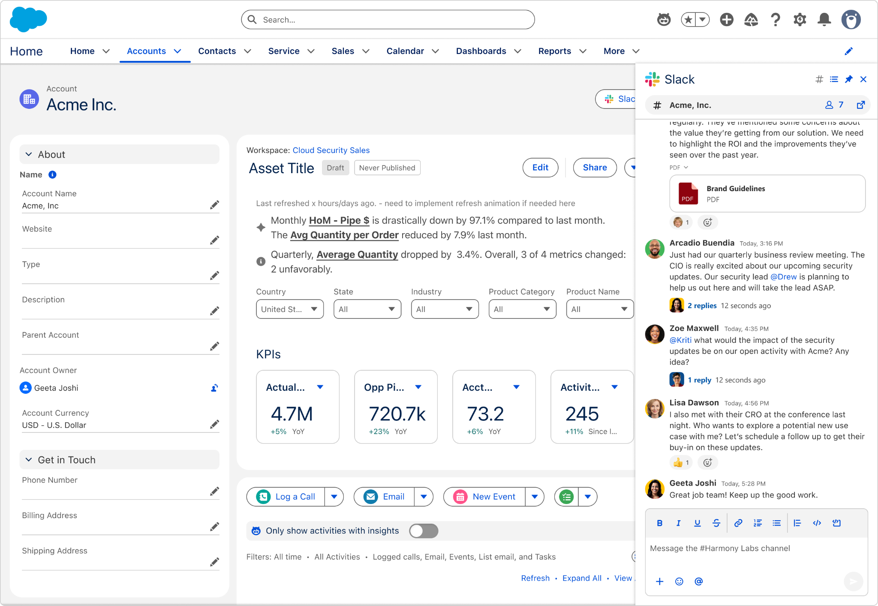Toggle Only show activities with insights
Screen dimensions: 878x606
tap(424, 531)
